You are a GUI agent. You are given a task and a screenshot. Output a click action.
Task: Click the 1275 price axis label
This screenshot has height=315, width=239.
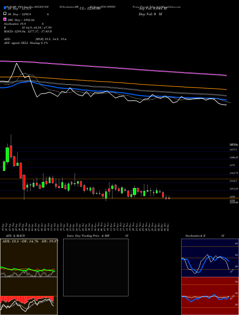(232, 165)
